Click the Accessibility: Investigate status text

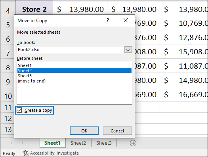click(54, 153)
